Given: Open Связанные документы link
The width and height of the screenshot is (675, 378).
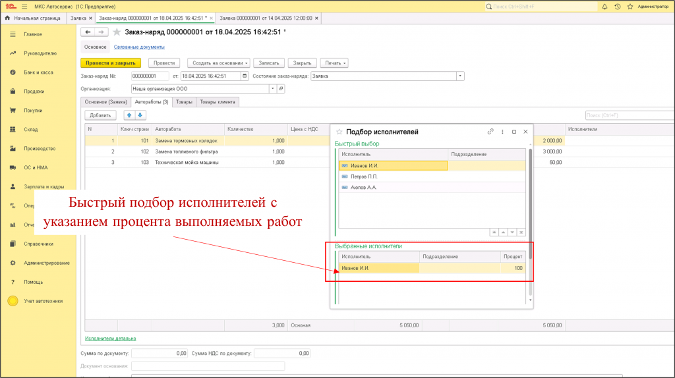Looking at the screenshot, I should (x=139, y=47).
